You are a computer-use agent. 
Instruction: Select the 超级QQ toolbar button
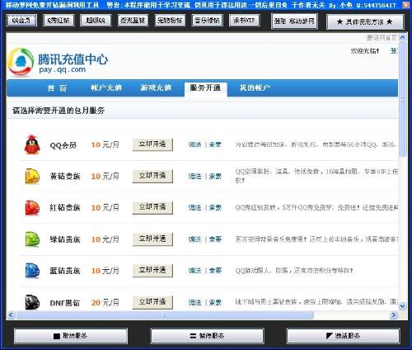96,21
